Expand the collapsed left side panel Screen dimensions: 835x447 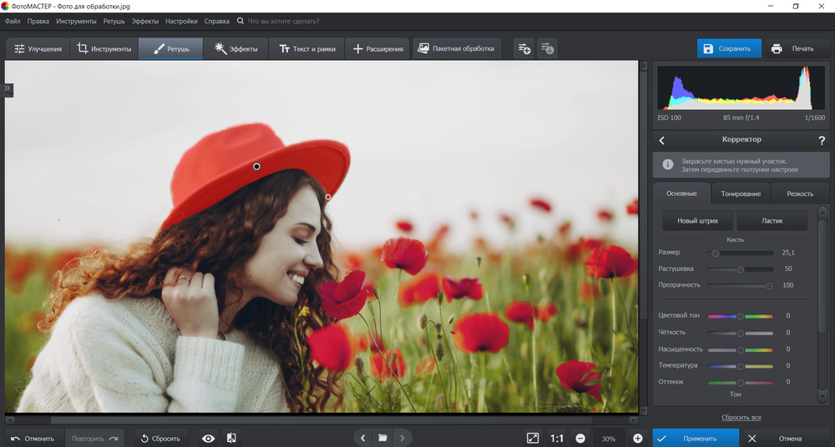coord(8,88)
